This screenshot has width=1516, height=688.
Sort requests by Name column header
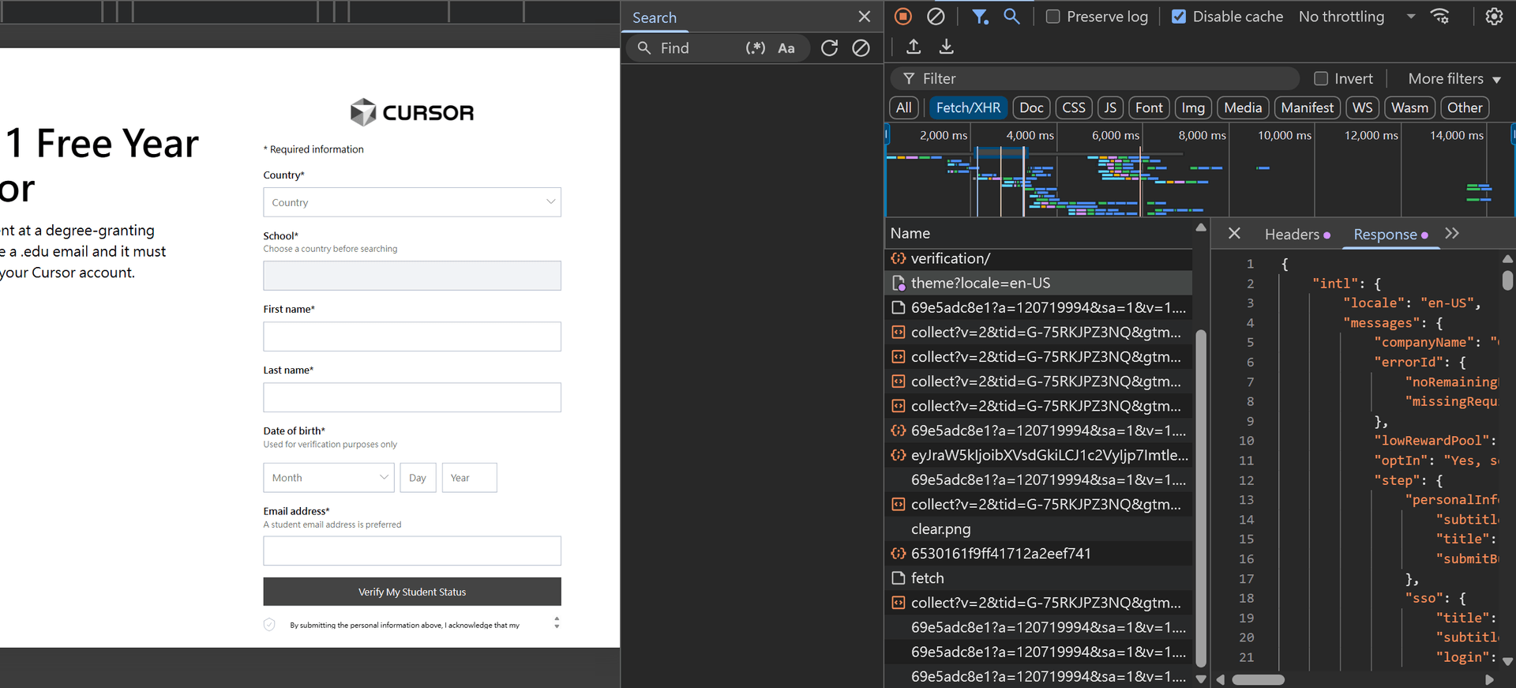[1038, 233]
